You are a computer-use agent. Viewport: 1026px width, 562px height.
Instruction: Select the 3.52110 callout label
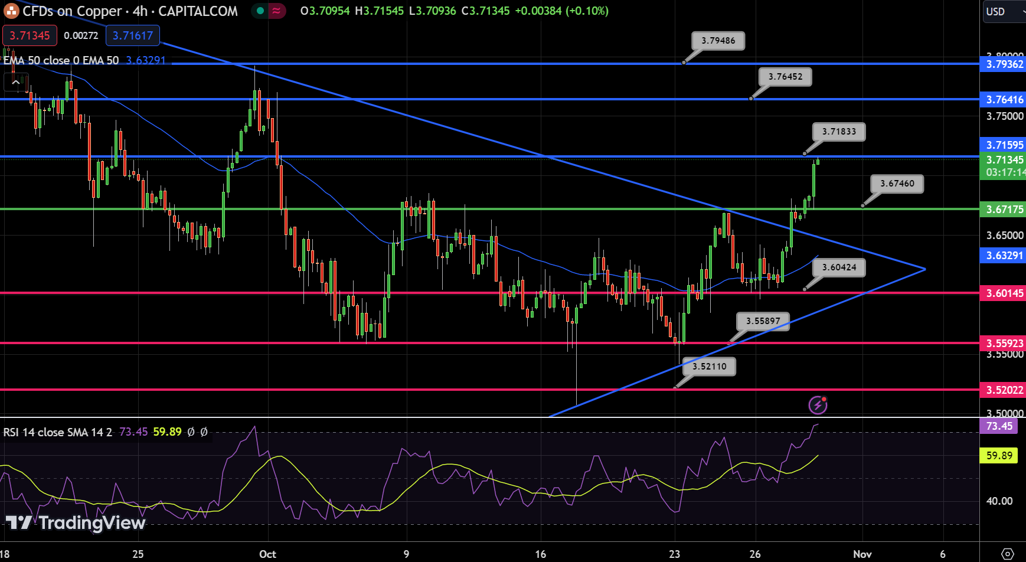pyautogui.click(x=710, y=367)
